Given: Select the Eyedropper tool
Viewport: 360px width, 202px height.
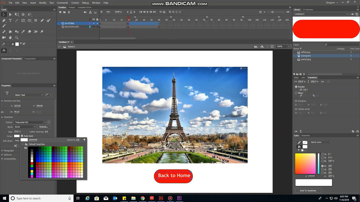Looking at the screenshot, I should click(23, 32).
